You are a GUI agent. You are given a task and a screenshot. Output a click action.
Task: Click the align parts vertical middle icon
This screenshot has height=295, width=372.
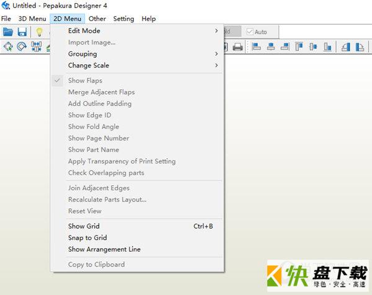(x=313, y=46)
